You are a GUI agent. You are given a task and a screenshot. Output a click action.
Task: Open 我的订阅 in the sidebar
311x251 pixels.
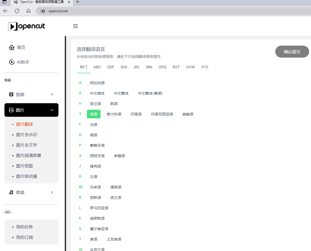coord(24,237)
